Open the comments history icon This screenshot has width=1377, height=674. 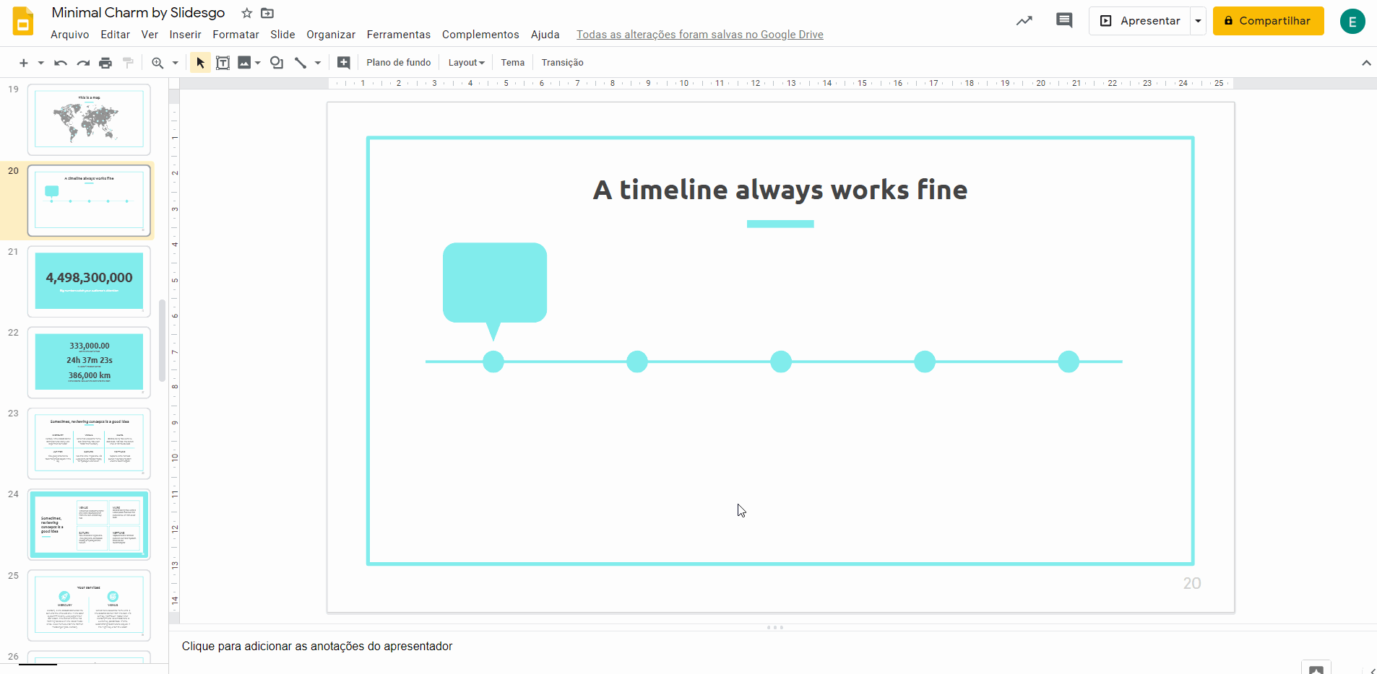(1064, 21)
